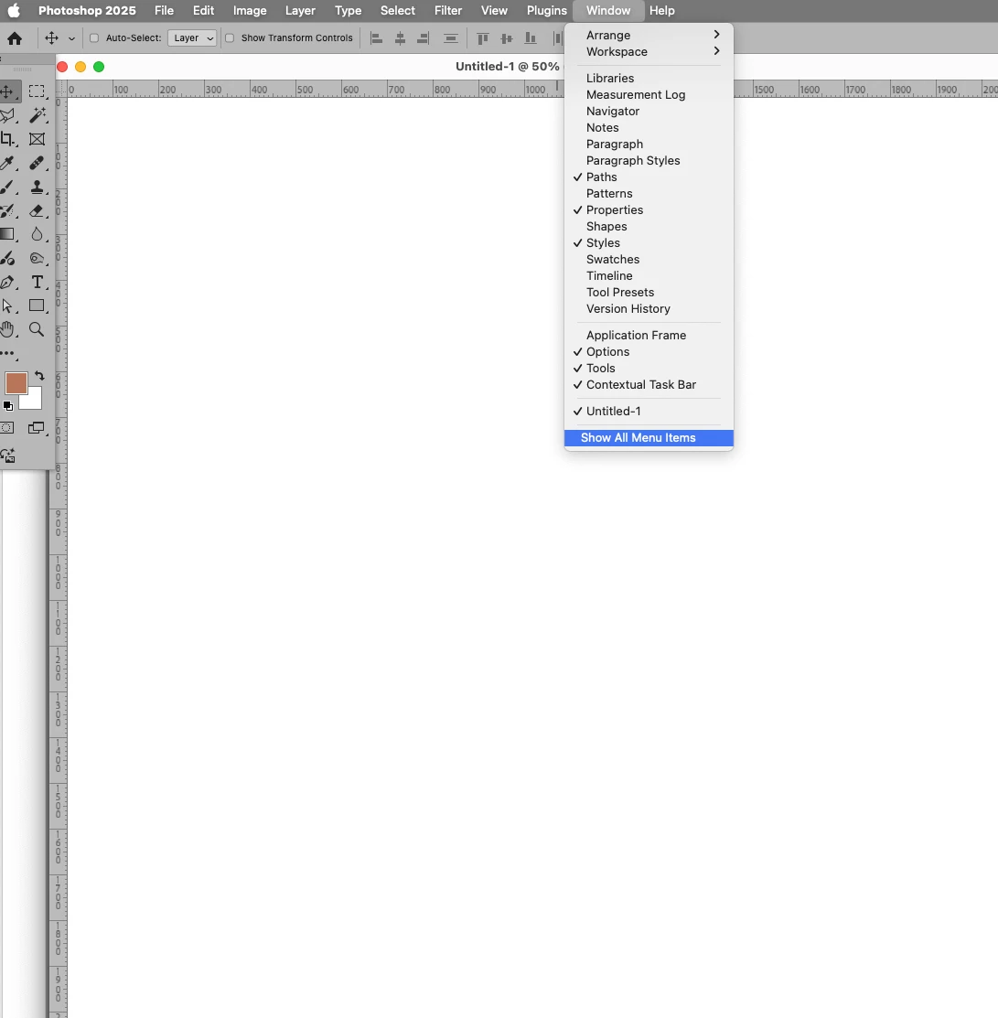Select the Eyedropper tool
This screenshot has height=1018, width=998.
(x=7, y=163)
